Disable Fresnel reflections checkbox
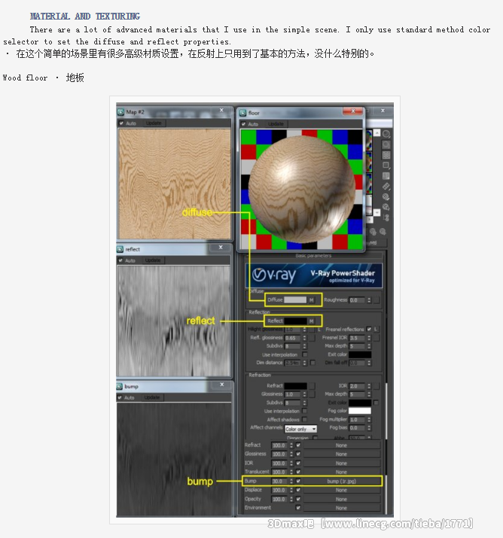Viewport: 503px width, 538px height. tap(369, 329)
